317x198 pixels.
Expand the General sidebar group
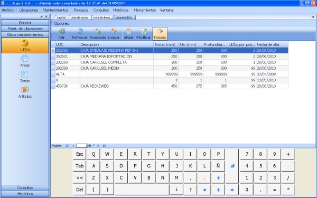coord(25,23)
